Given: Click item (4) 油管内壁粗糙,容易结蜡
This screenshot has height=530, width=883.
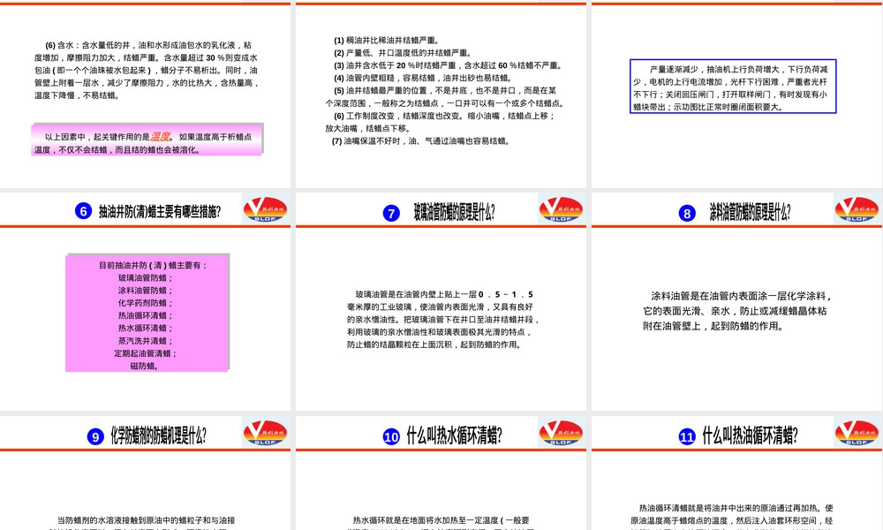Looking at the screenshot, I should click(423, 78).
